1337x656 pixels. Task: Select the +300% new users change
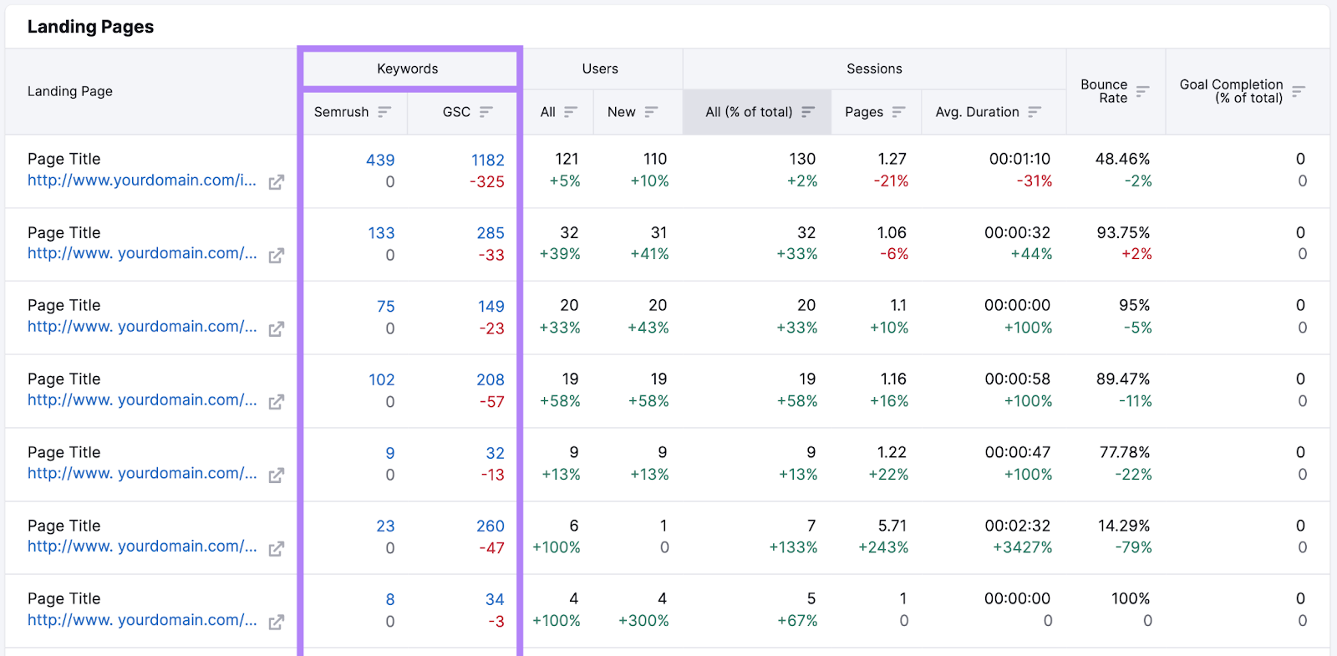643,621
